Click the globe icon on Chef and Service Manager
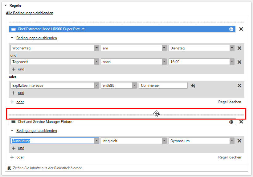 [231, 122]
